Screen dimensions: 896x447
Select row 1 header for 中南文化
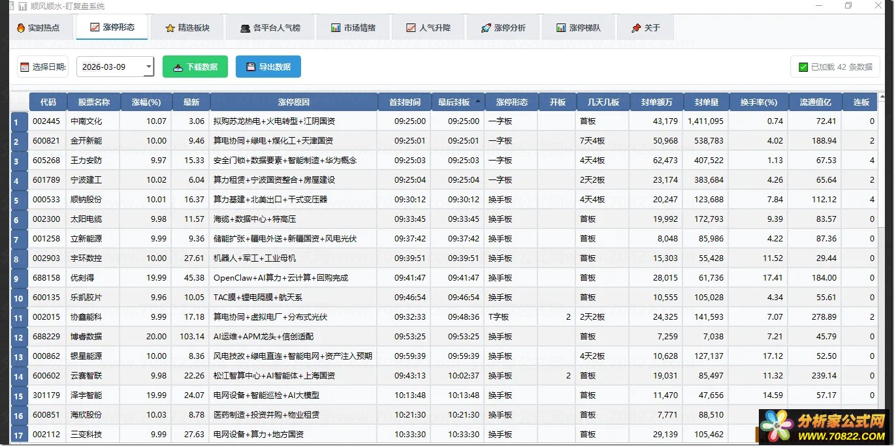pos(19,121)
